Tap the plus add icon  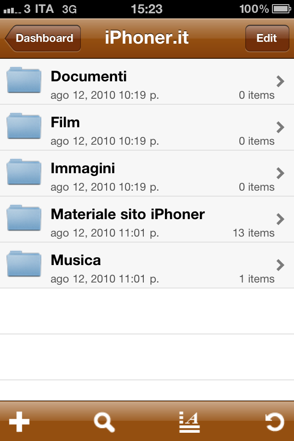pos(19,421)
